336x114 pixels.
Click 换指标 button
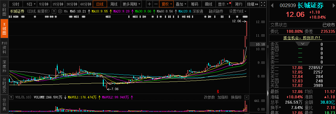236,97
